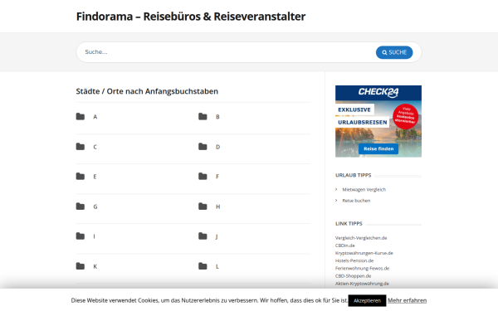The image size is (498, 311).
Task: Visit Vergleich-Vergleichen.de link
Action: (x=361, y=238)
